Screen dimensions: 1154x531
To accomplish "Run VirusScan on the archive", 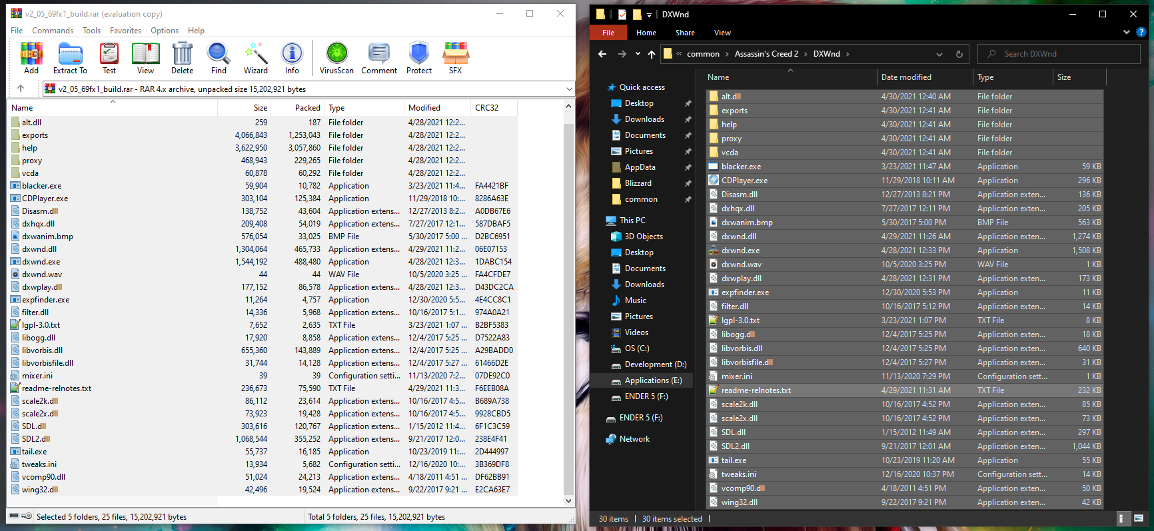I will [336, 58].
